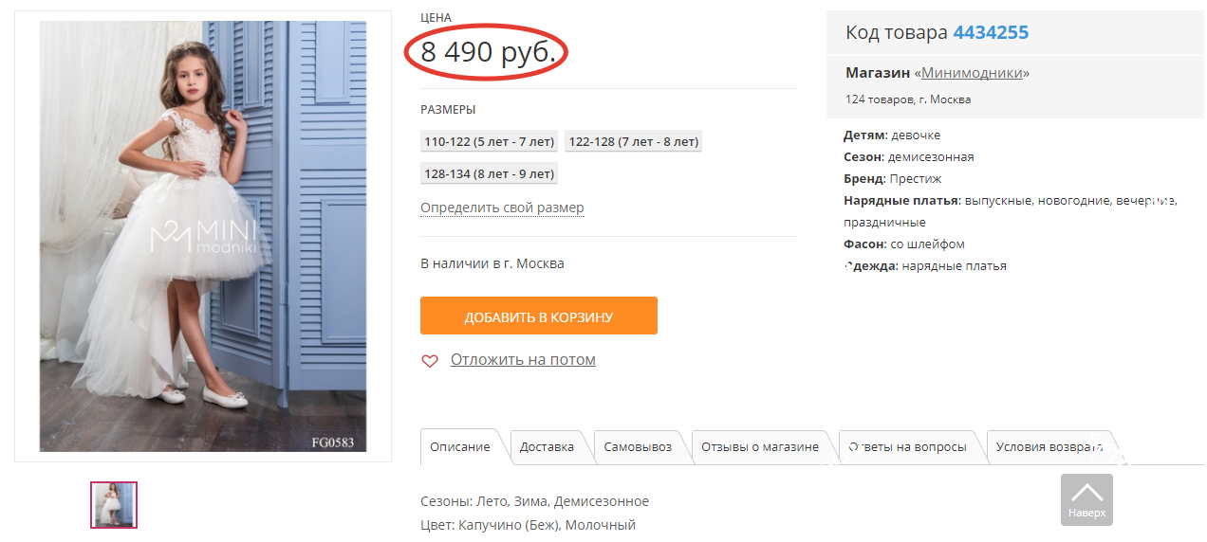Open Ответы на вопросы tab
The width and height of the screenshot is (1207, 542).
908,447
